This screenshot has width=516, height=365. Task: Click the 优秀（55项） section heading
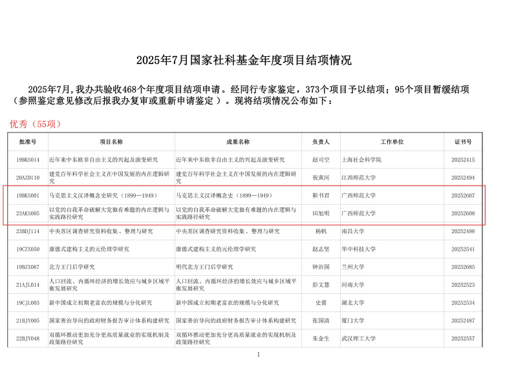(x=35, y=123)
